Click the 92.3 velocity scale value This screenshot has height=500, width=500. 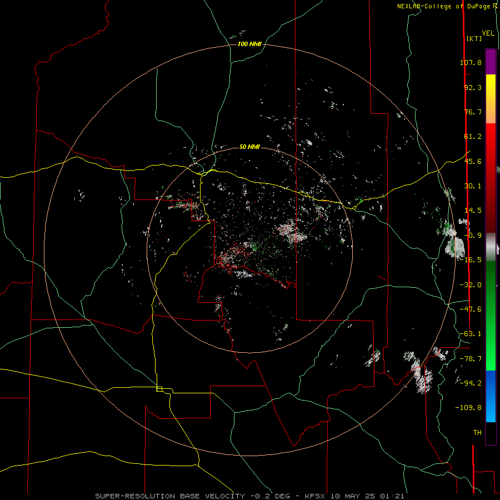[473, 87]
